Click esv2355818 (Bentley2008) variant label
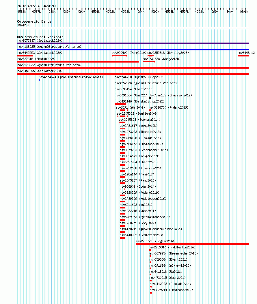 [168, 53]
